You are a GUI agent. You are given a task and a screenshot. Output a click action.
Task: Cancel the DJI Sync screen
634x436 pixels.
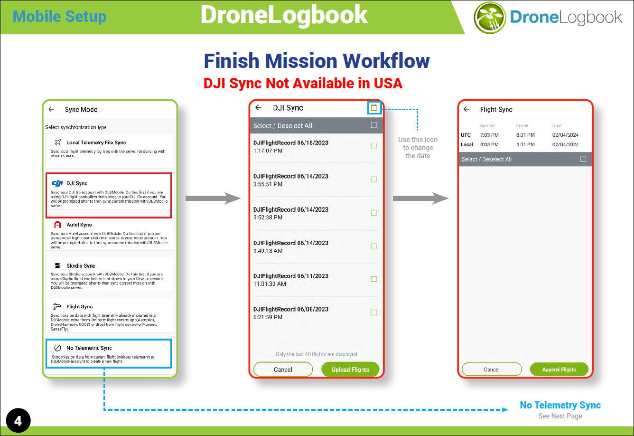[x=283, y=370]
